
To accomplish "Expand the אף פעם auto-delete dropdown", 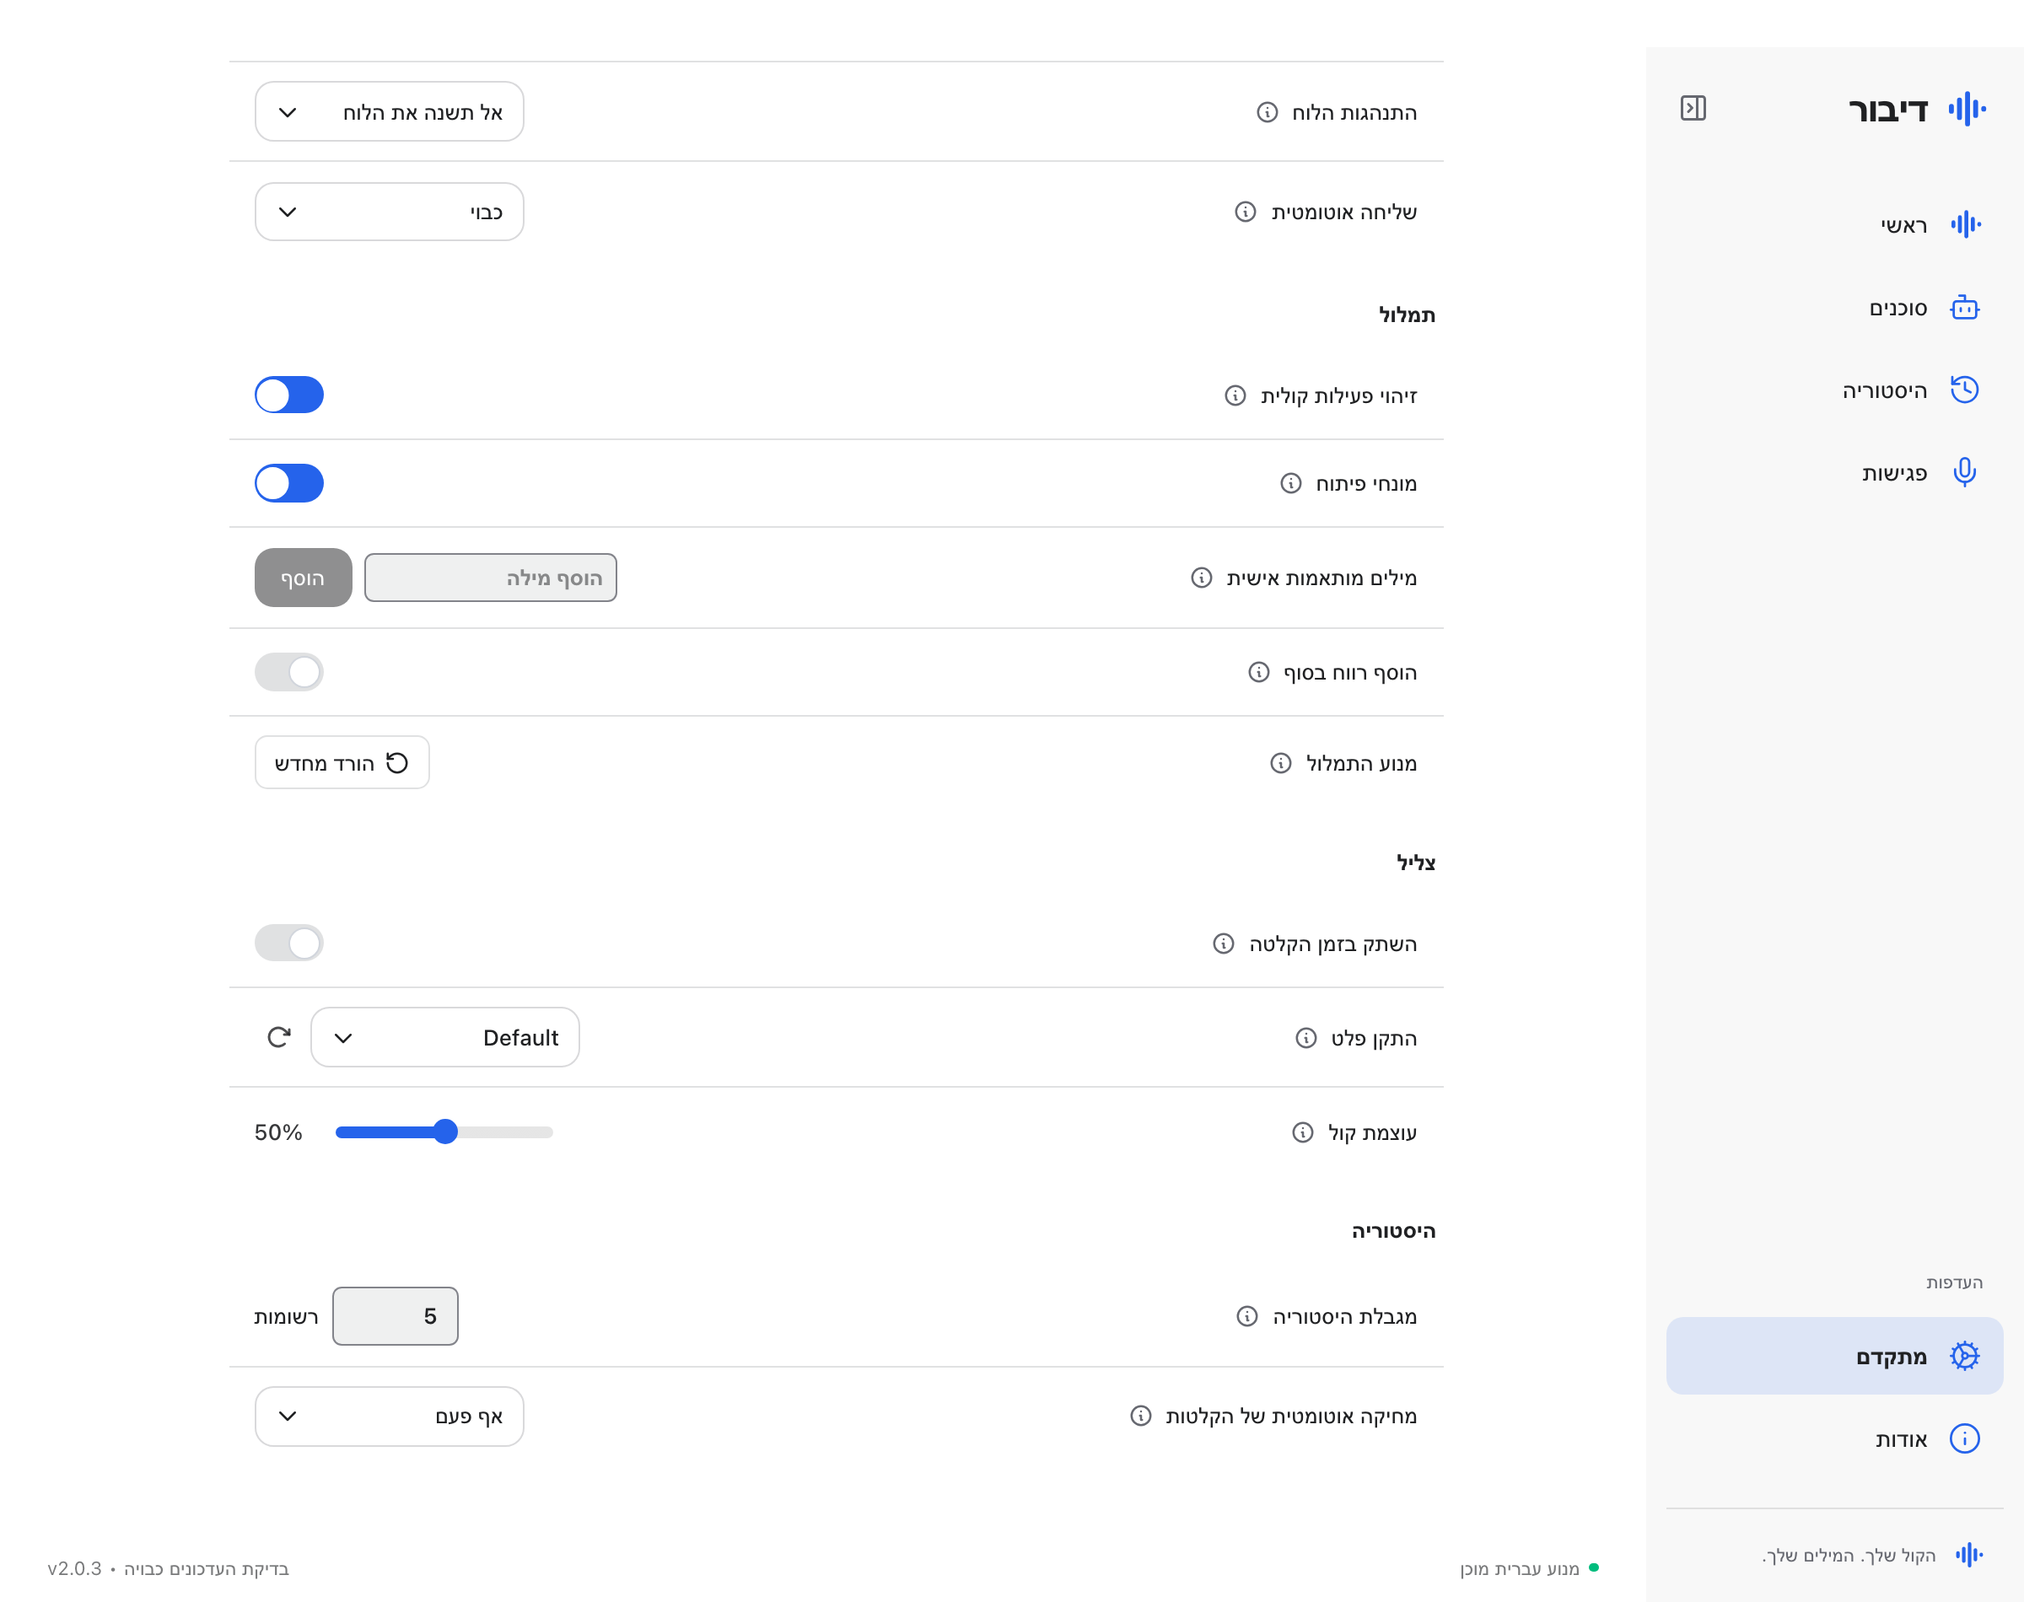I will point(390,1417).
